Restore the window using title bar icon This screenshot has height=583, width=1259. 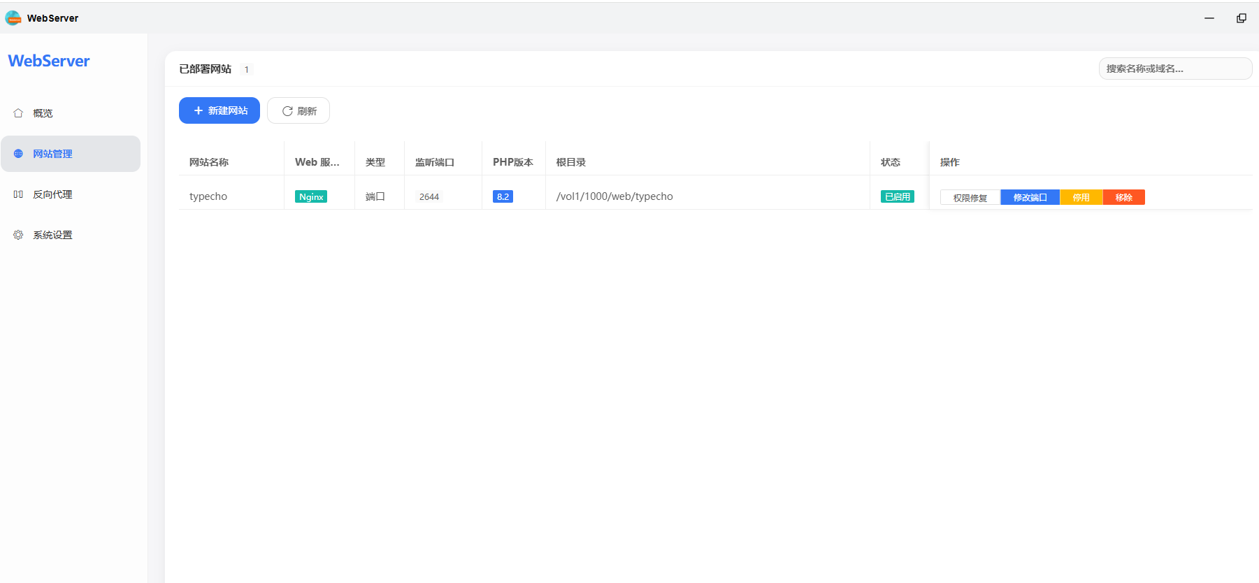pyautogui.click(x=1241, y=18)
